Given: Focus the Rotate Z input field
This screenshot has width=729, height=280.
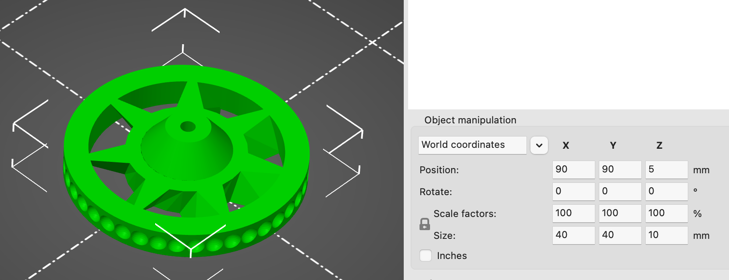Looking at the screenshot, I should tap(666, 192).
